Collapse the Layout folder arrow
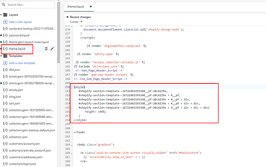 [x=1, y=15]
